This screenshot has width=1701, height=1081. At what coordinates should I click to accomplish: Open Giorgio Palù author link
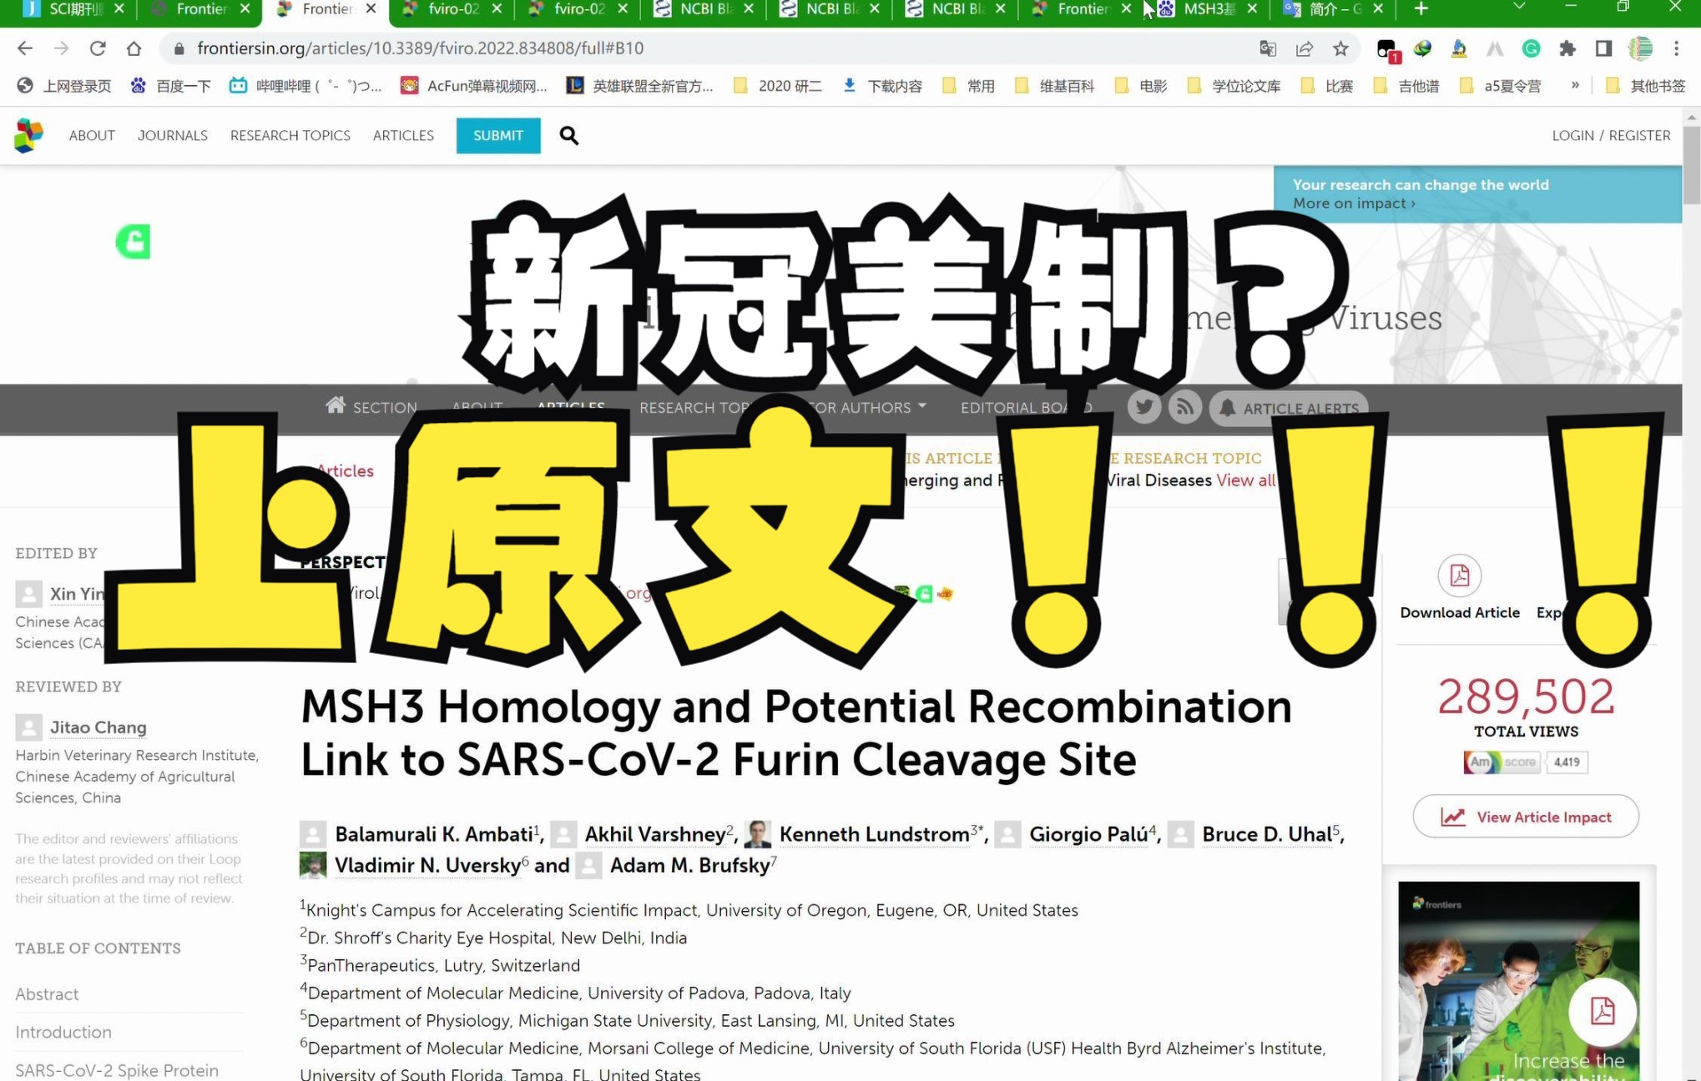point(1088,834)
